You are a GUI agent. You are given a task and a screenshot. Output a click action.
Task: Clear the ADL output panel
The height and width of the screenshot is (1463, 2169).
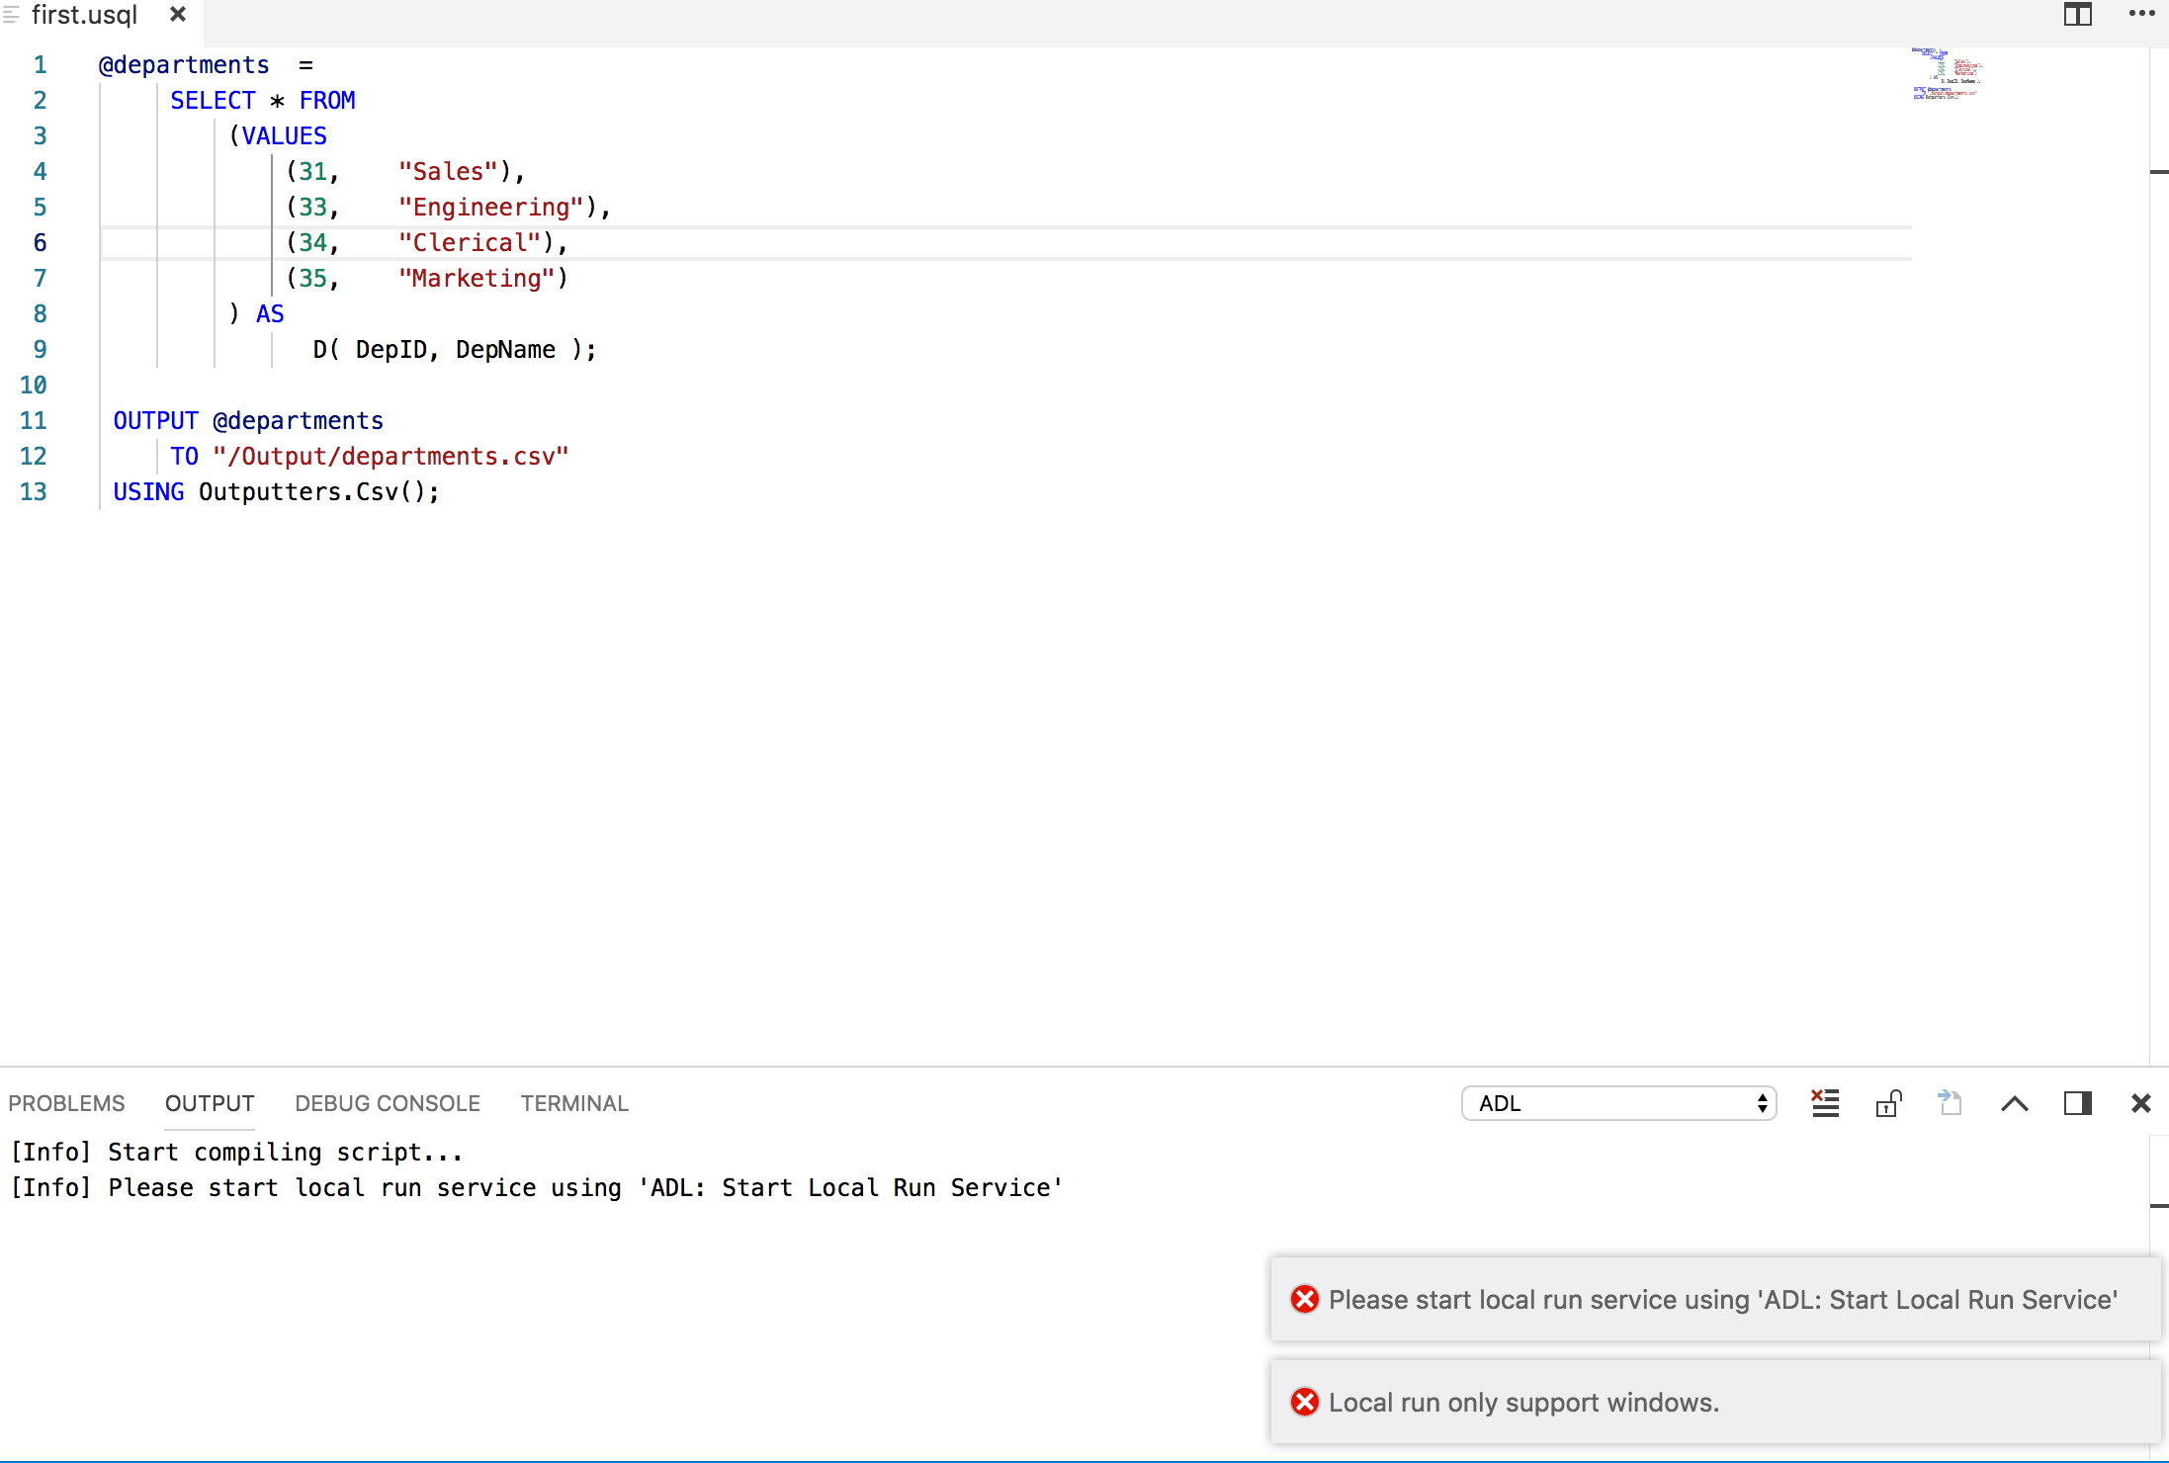click(x=1825, y=1103)
